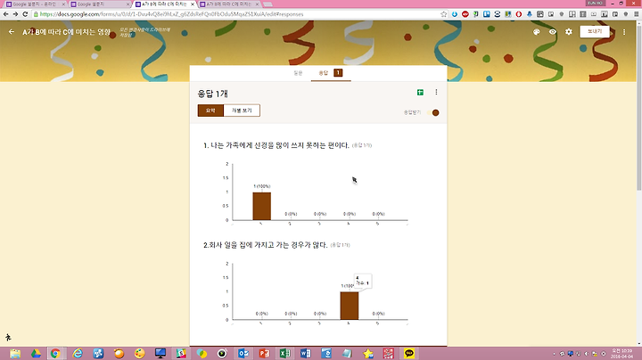Launch Internet Explorer from taskbar
Screen dimensions: 642x360
[x=78, y=353]
